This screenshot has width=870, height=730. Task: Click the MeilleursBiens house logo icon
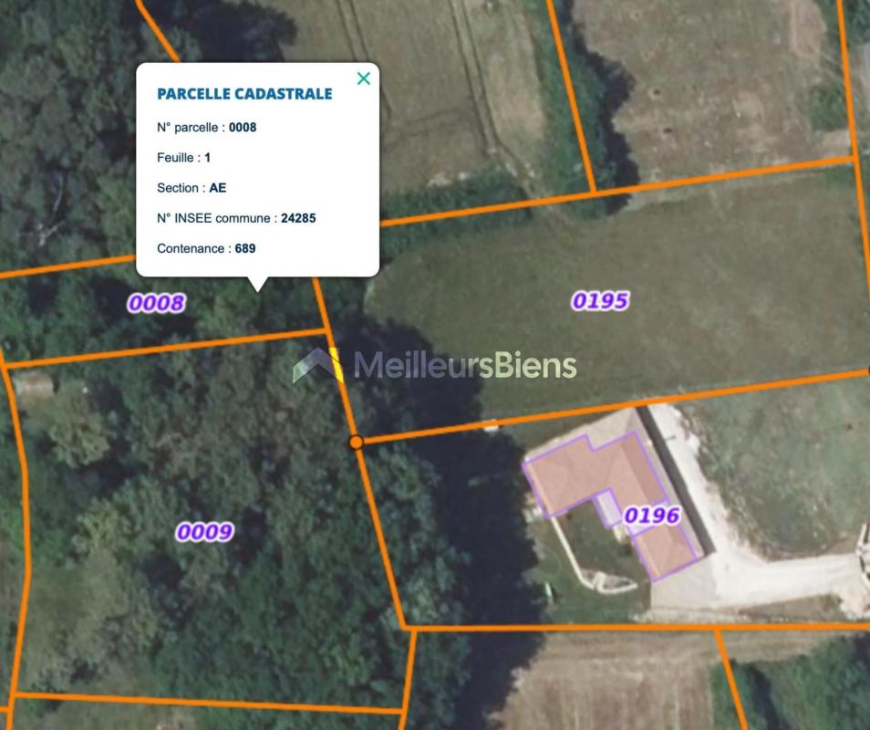[x=314, y=365]
